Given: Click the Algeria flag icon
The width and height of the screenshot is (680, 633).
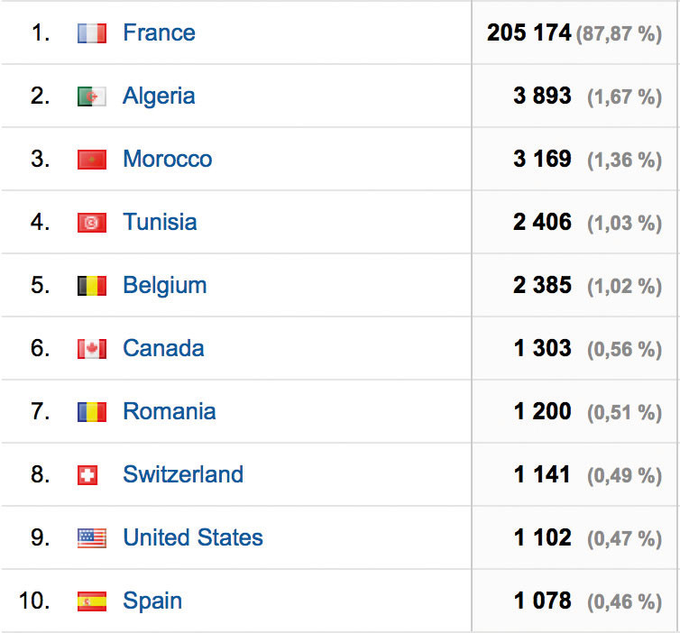Looking at the screenshot, I should (x=92, y=96).
